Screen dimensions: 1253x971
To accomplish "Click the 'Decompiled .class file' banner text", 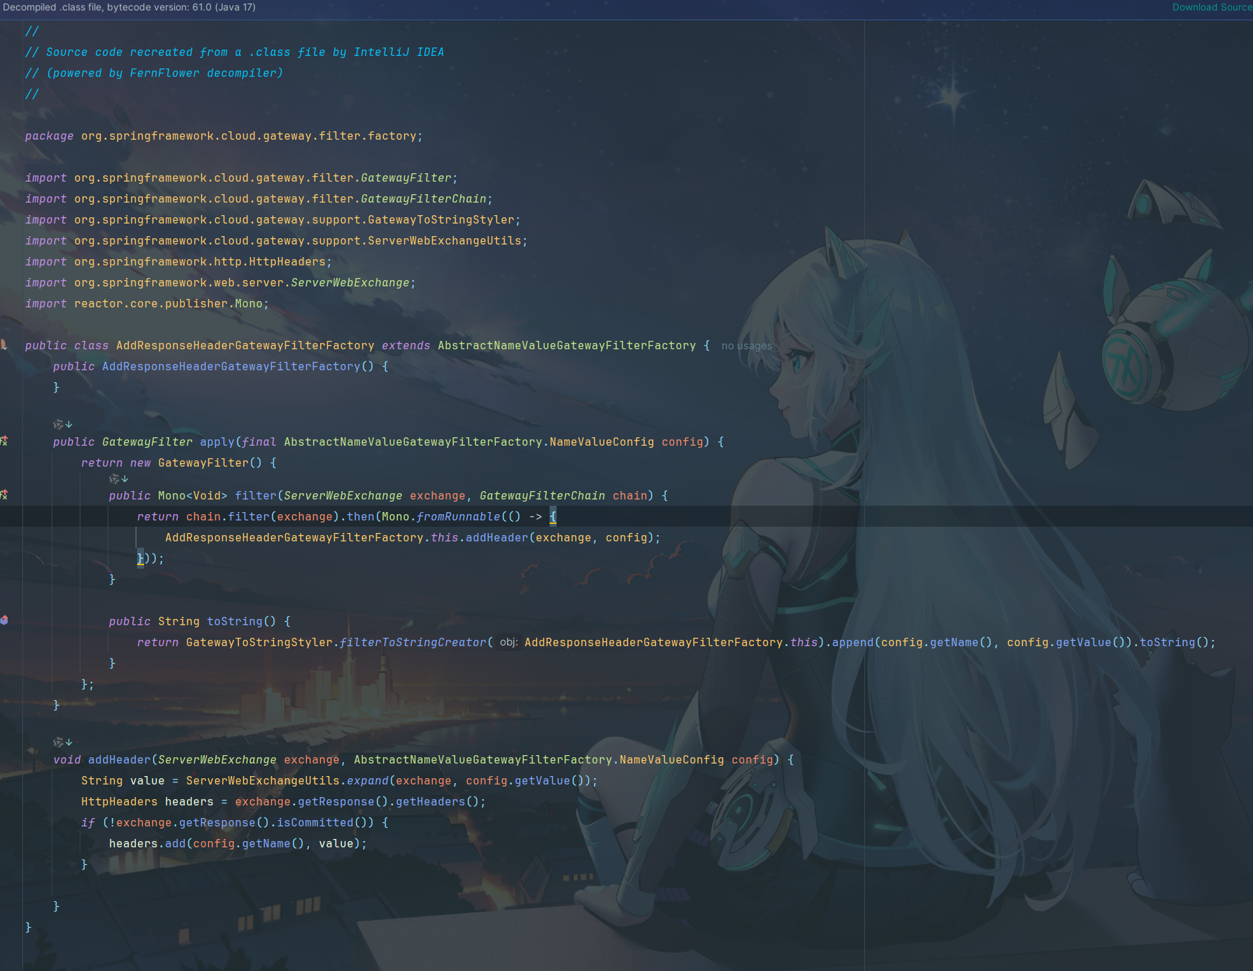I will (129, 7).
